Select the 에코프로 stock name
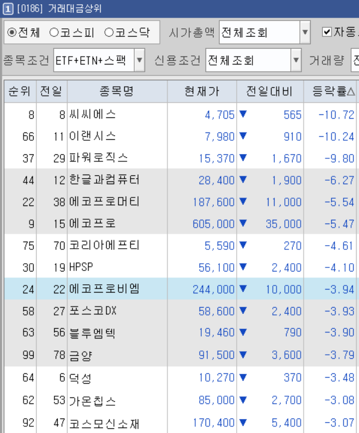Image resolution: width=359 pixels, height=433 pixels. (x=92, y=223)
